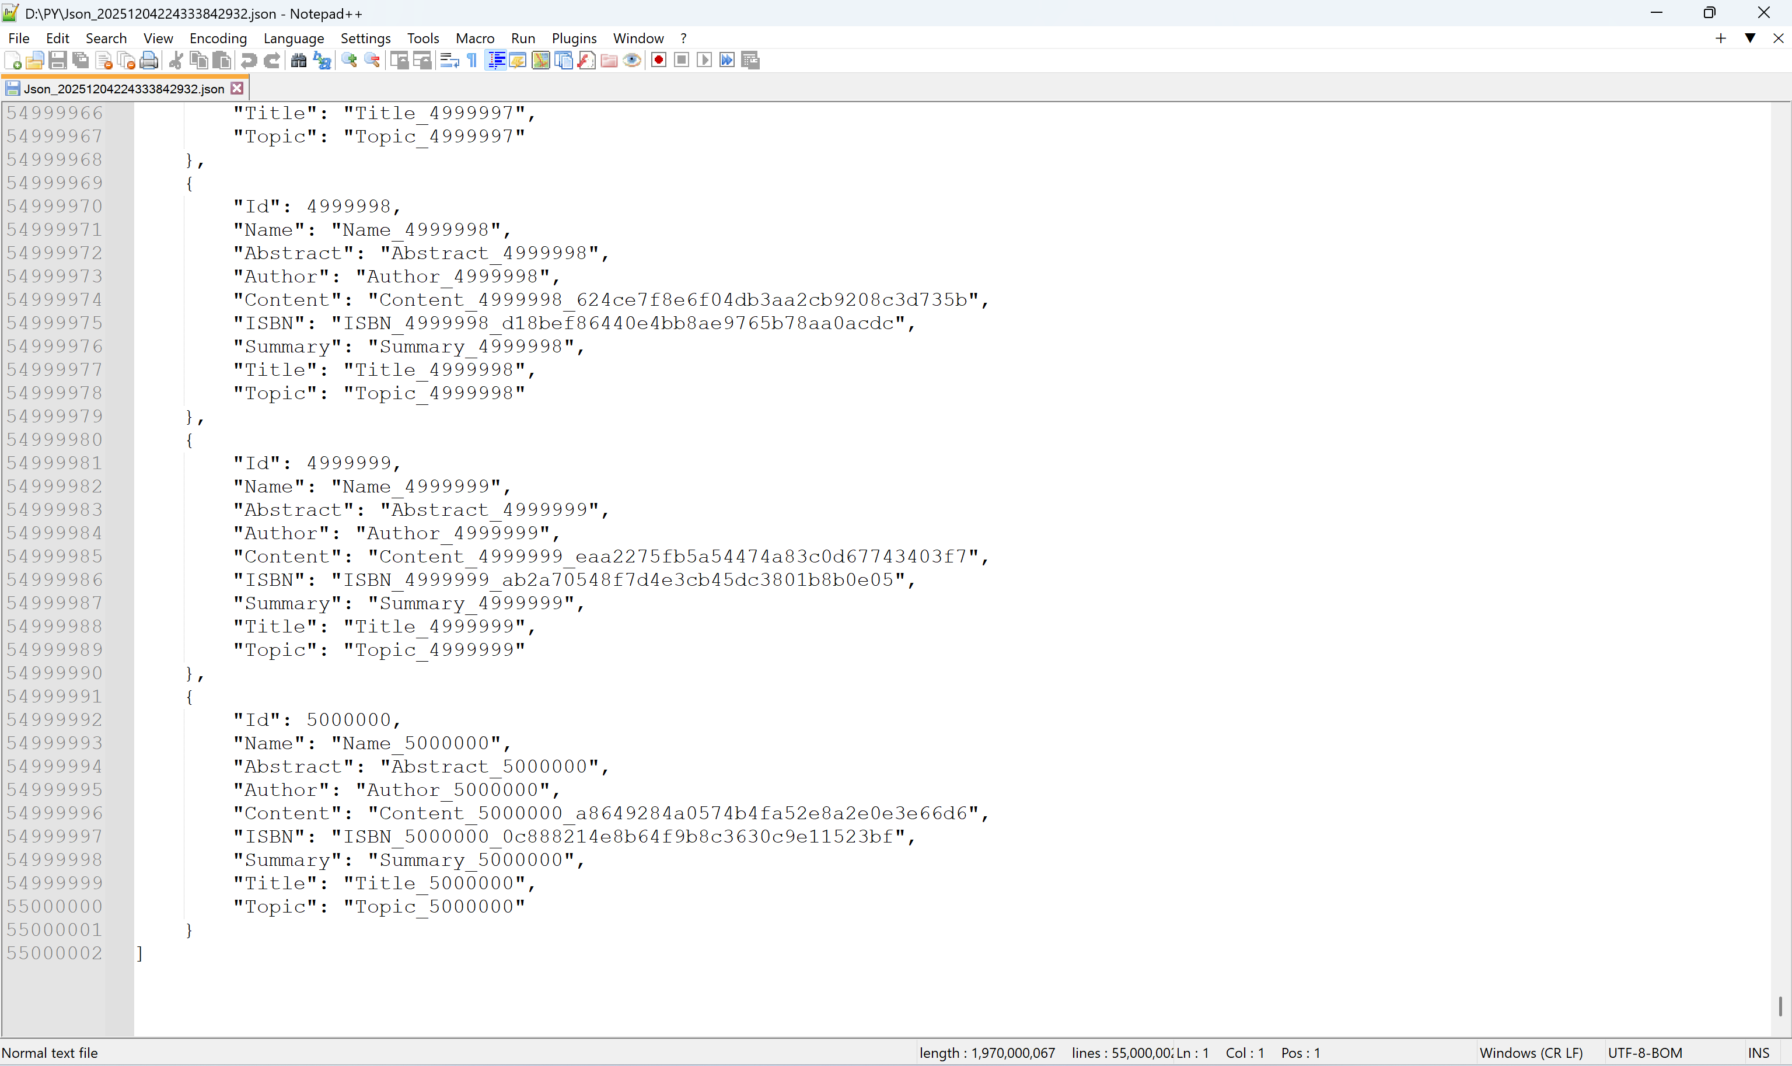This screenshot has height=1066, width=1792.
Task: Click the INS insert mode indicator
Action: [x=1758, y=1053]
